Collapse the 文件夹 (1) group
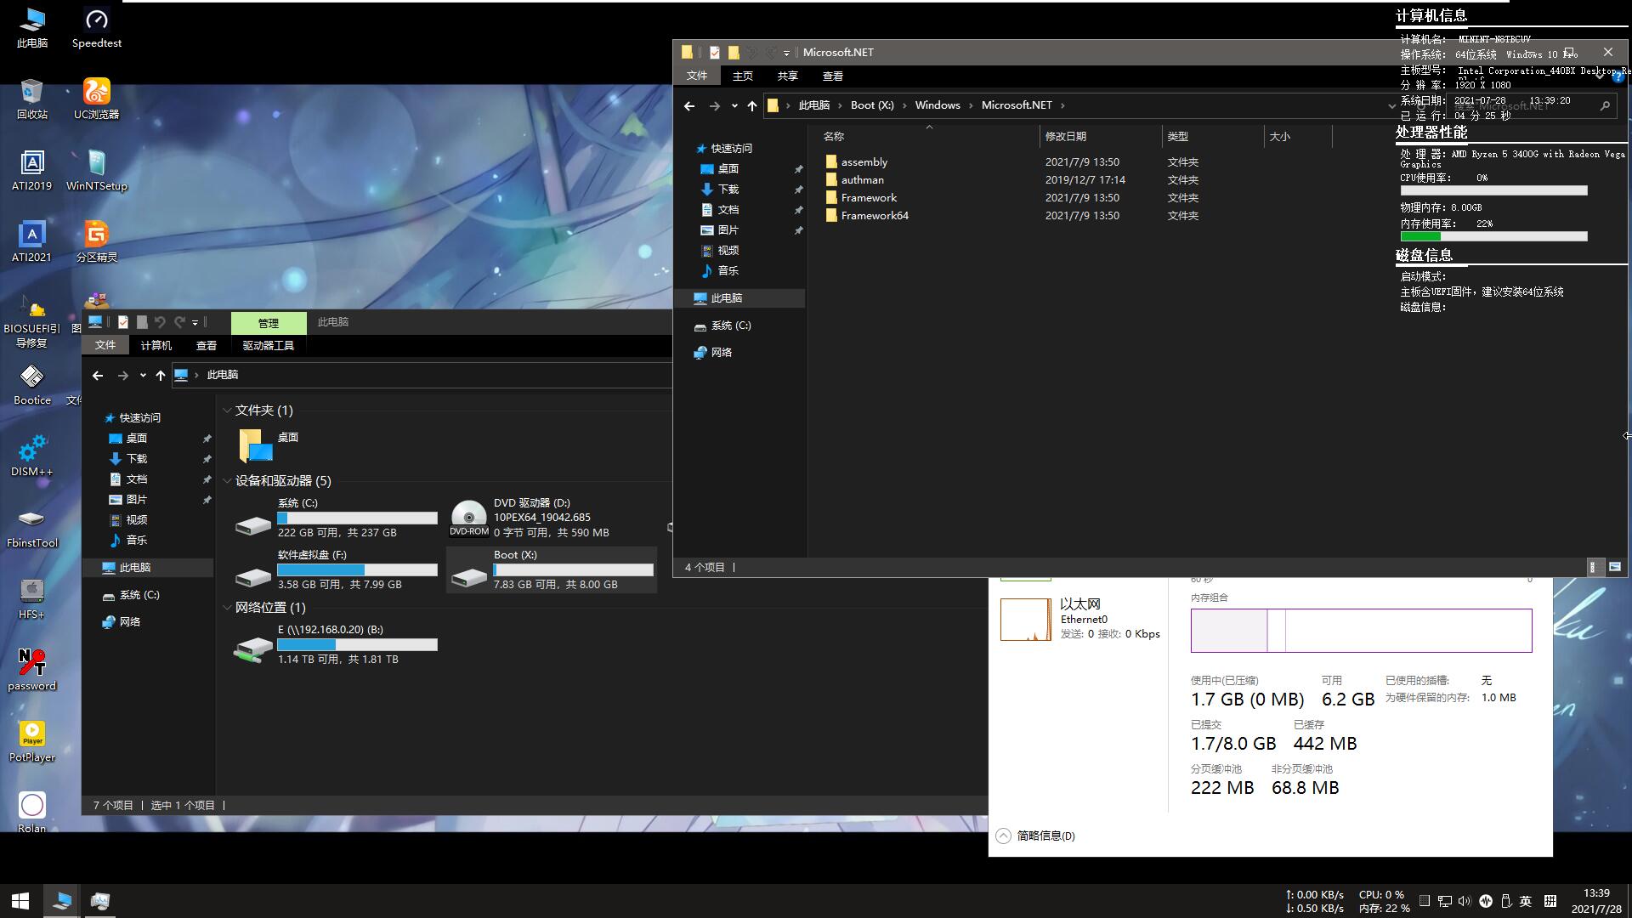The height and width of the screenshot is (918, 1632). (227, 411)
